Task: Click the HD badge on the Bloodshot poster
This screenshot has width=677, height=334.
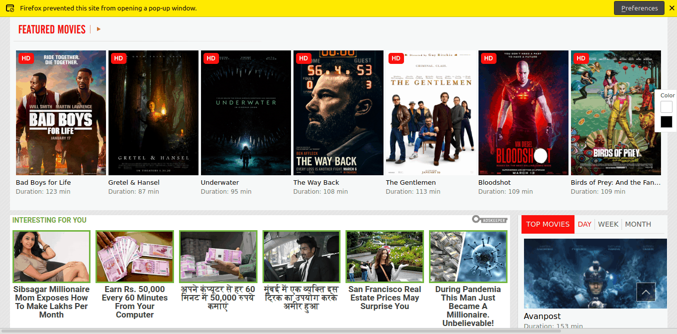Action: coord(488,58)
